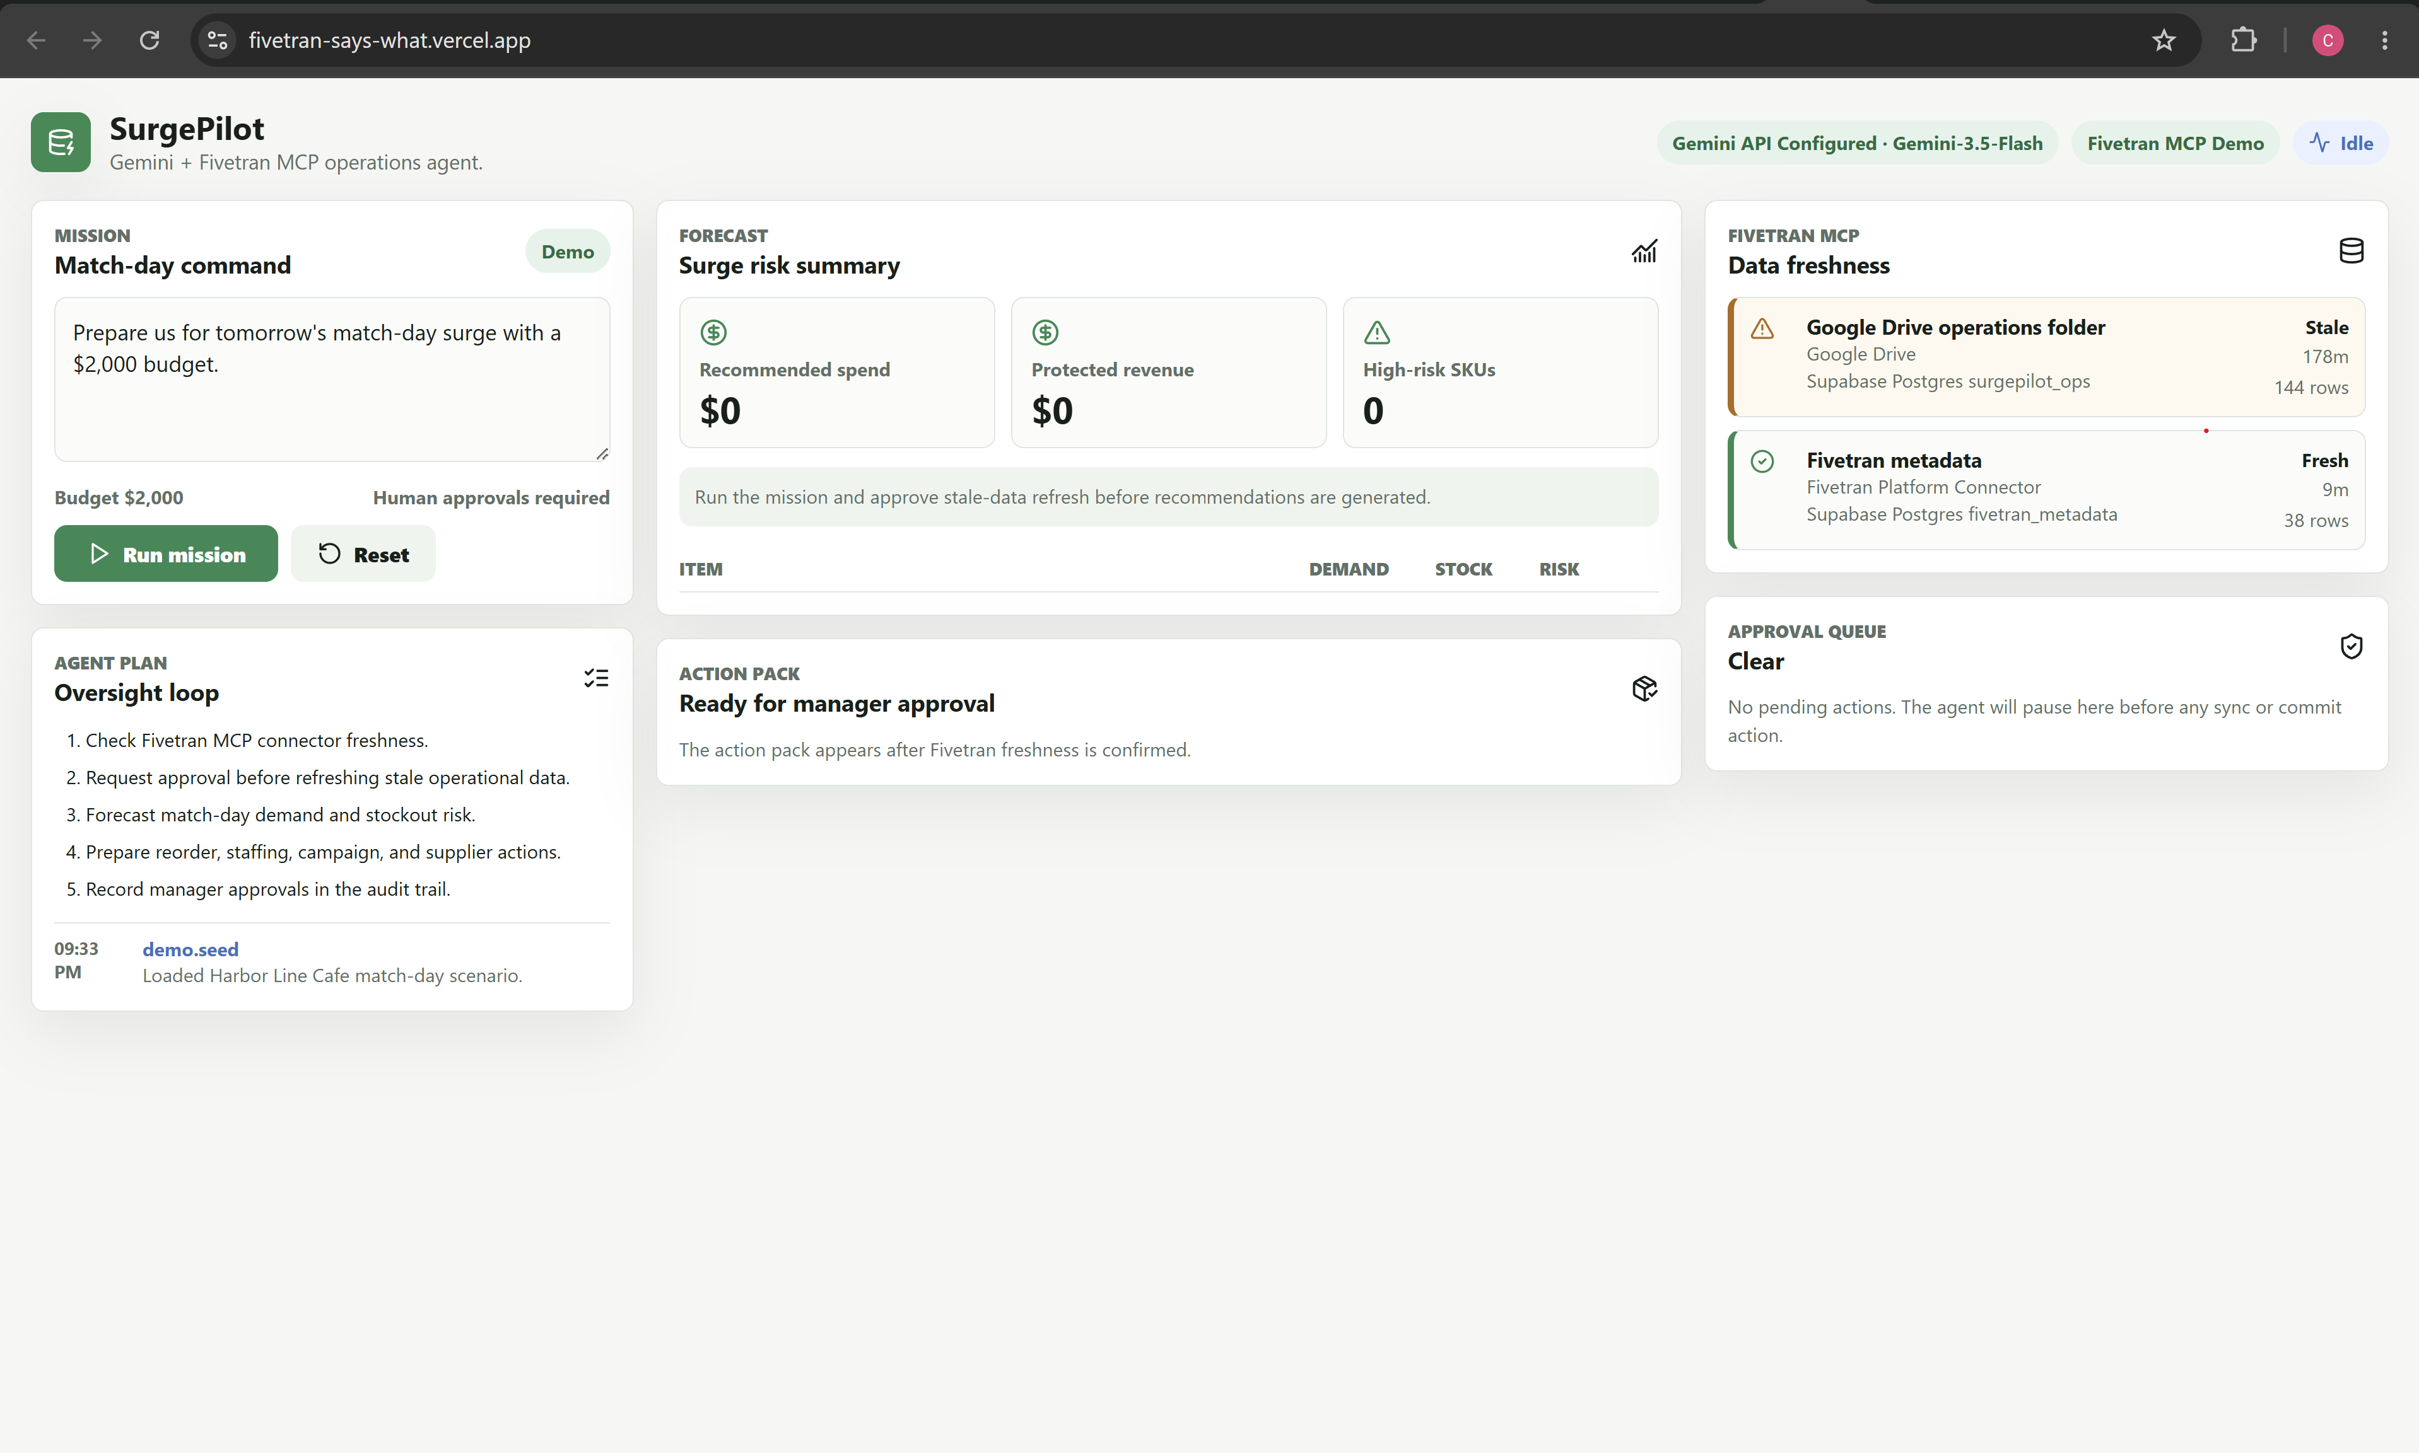Open site information icon in address bar

click(x=218, y=40)
